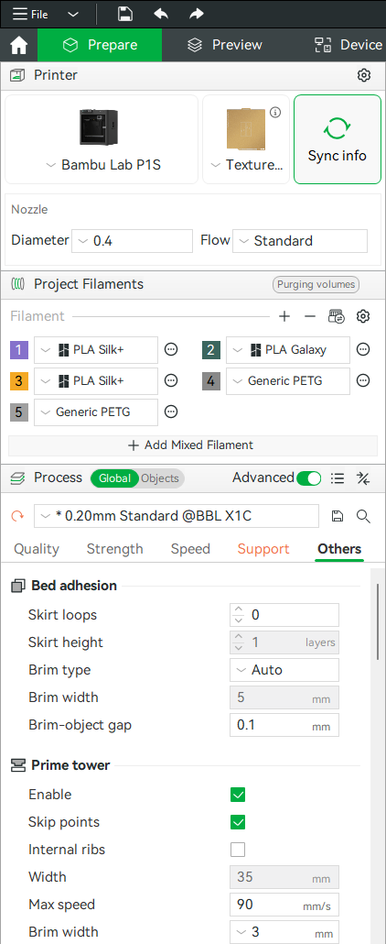386x944 pixels.
Task: Choose the Textured plate type dropdown
Action: (x=247, y=165)
